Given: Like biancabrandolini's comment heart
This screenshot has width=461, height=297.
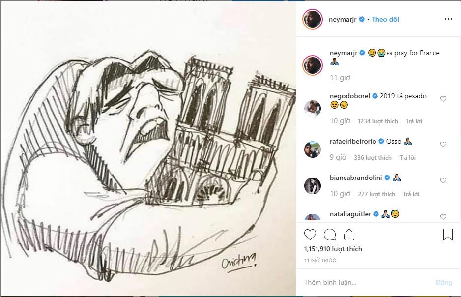Looking at the screenshot, I should point(443,180).
